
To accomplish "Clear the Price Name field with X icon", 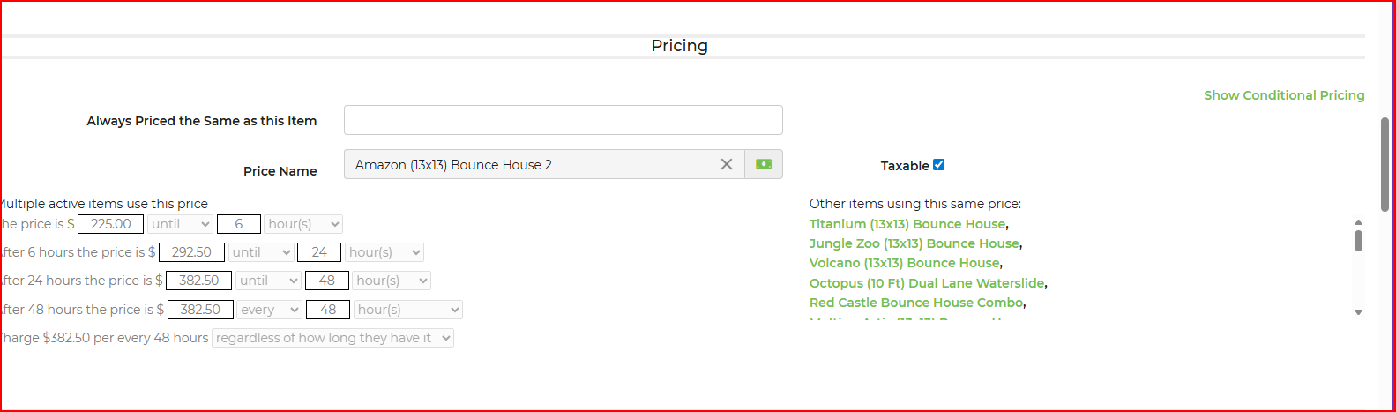I will pos(727,164).
